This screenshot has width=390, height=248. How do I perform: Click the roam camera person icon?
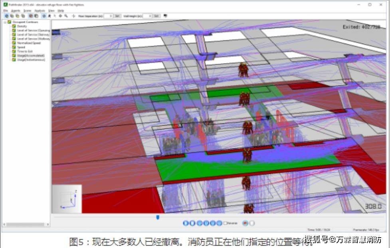tap(50, 16)
